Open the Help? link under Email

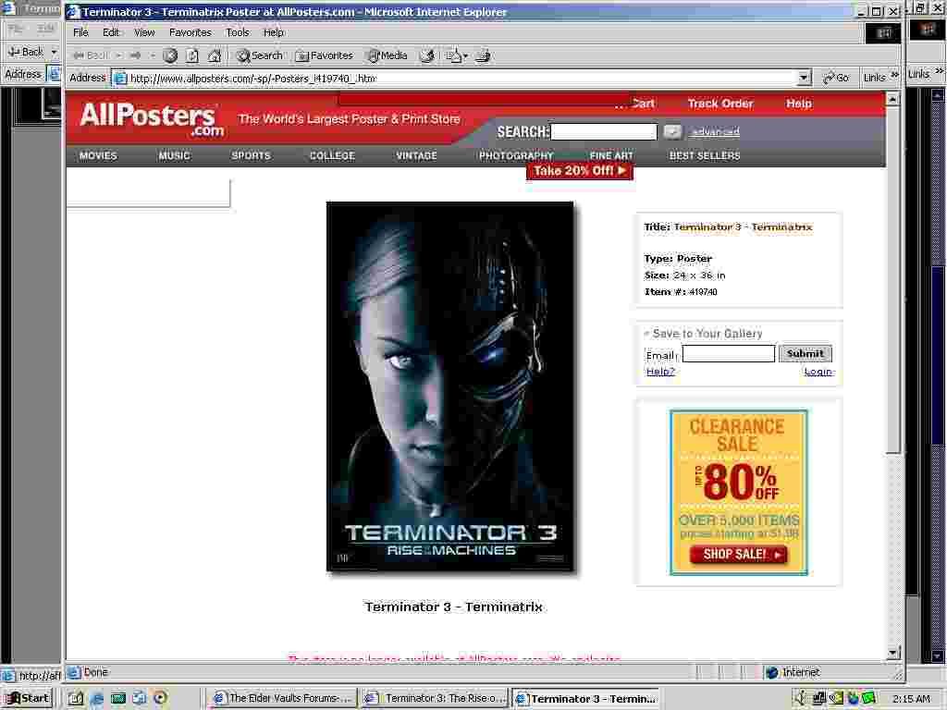coord(660,372)
